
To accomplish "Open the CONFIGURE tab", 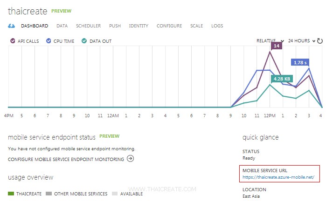I will 169,26.
